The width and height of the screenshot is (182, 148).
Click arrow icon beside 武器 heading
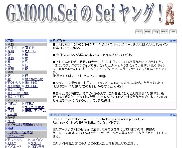pyautogui.click(x=6, y=44)
